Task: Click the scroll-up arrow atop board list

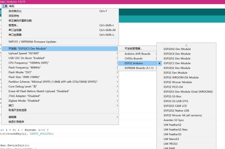Action: [x=186, y=45]
